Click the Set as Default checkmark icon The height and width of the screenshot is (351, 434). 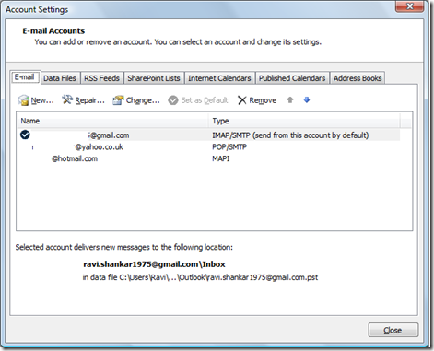click(x=173, y=100)
